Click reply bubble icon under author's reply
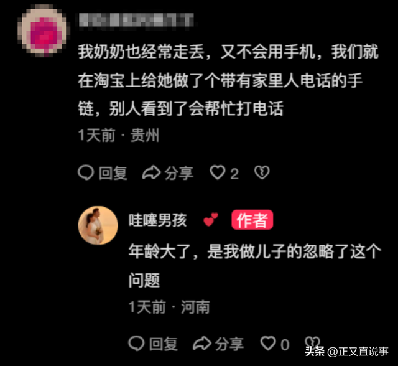The image size is (398, 366). (x=137, y=344)
